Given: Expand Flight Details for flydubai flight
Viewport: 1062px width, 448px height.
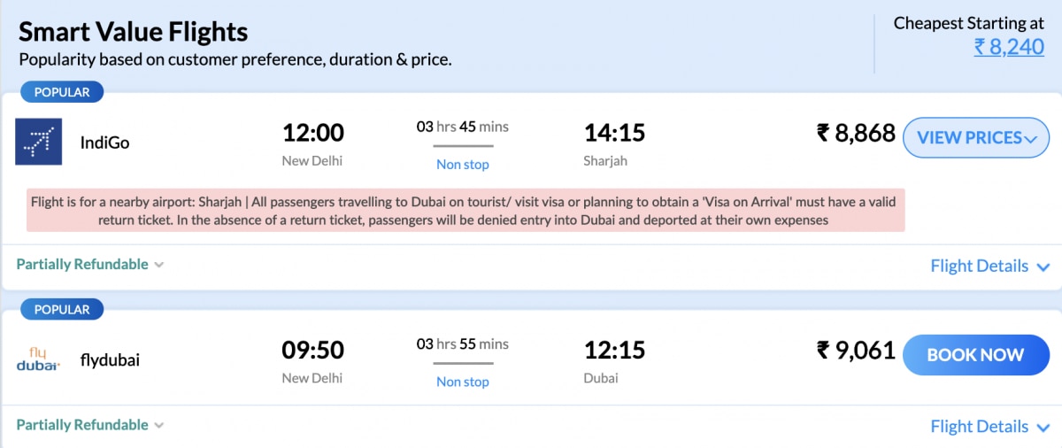Looking at the screenshot, I should pyautogui.click(x=989, y=427).
